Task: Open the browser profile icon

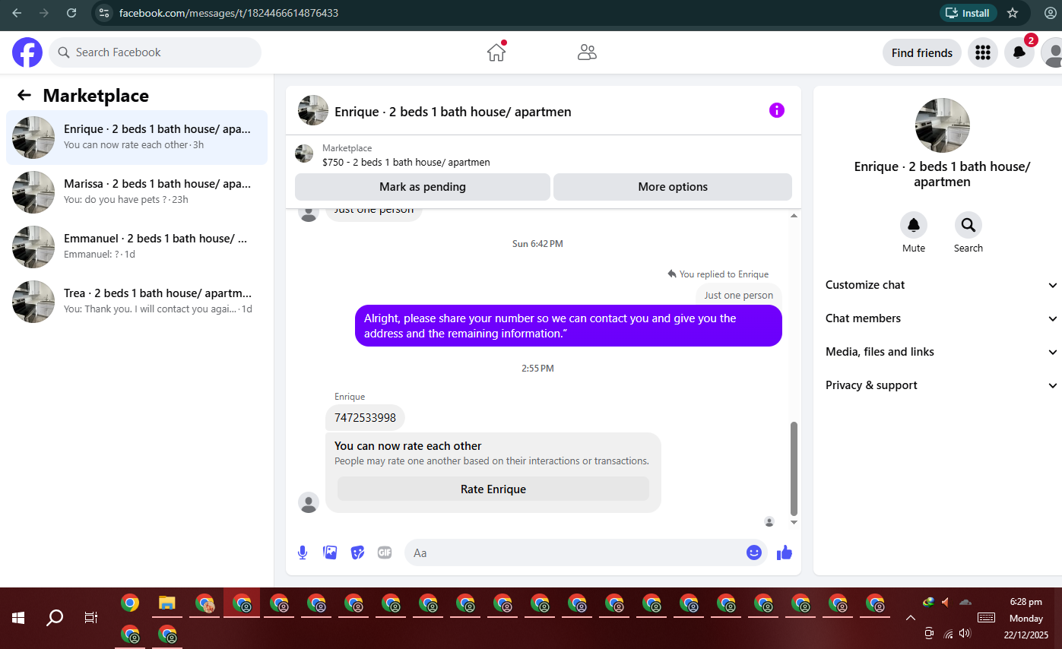Action: coord(1051,13)
